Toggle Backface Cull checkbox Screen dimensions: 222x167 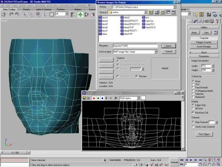(x=193, y=113)
